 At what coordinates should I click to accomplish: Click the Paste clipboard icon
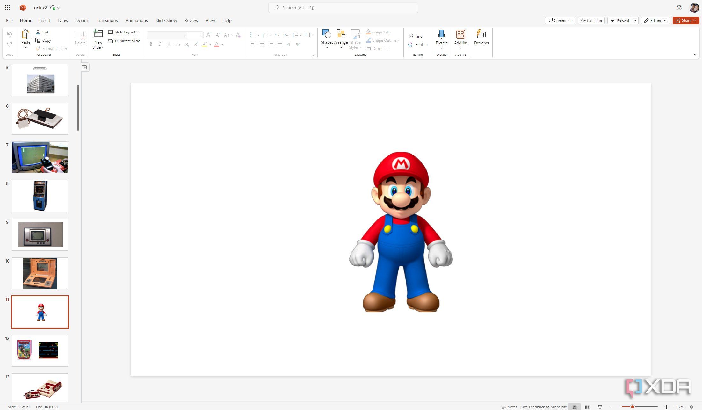point(26,34)
